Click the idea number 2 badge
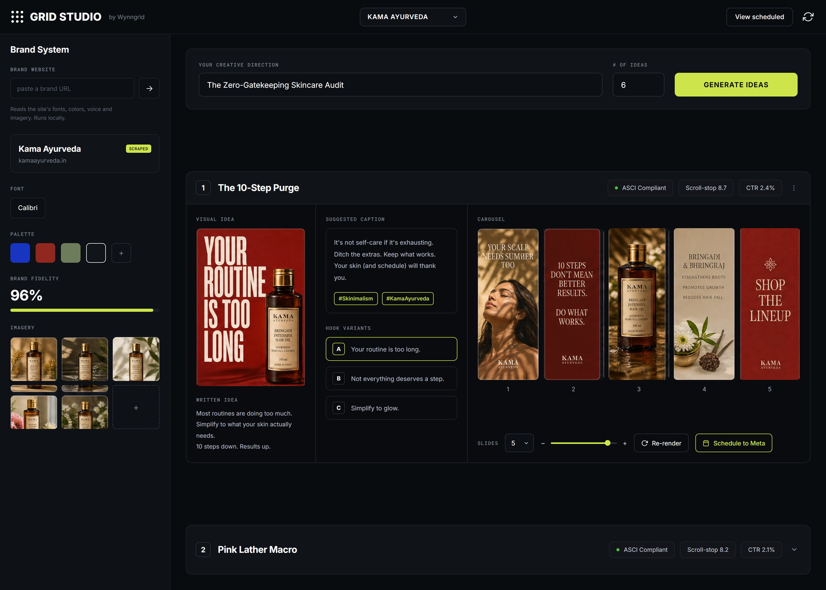 point(203,550)
